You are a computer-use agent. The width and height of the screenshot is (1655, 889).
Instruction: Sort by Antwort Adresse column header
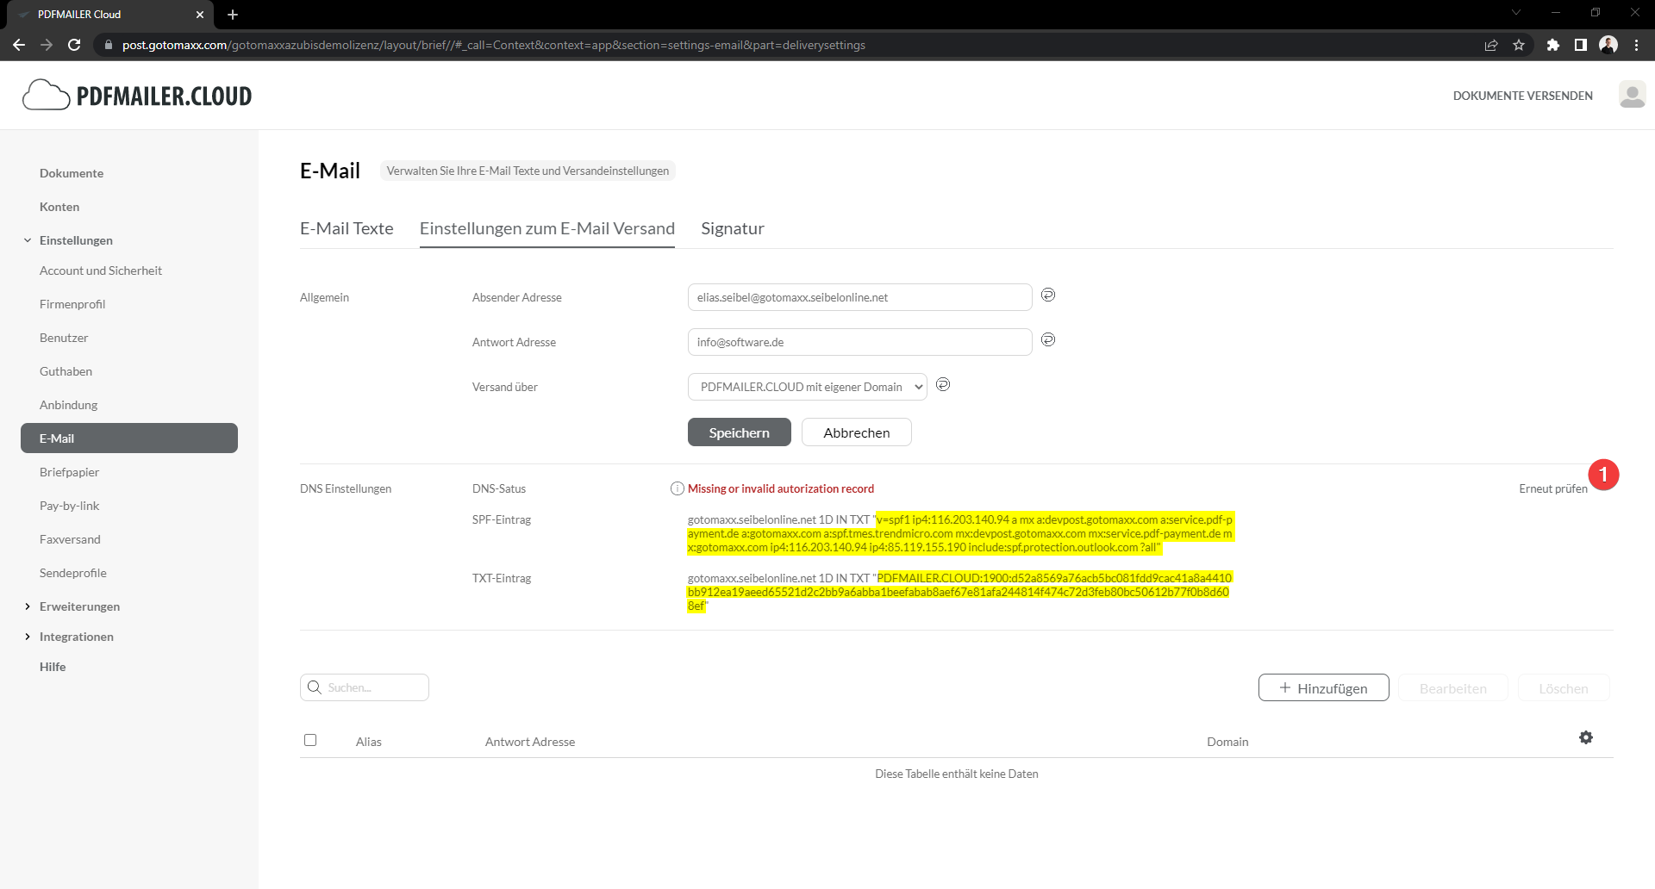(530, 742)
